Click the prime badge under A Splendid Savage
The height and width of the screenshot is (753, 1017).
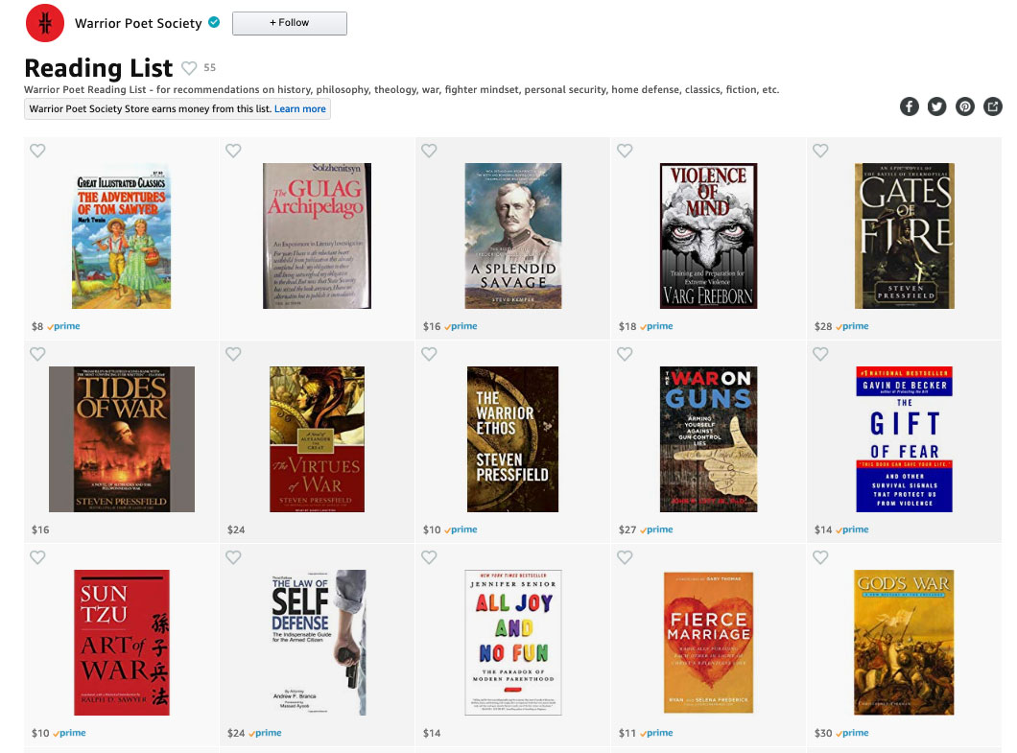(461, 326)
